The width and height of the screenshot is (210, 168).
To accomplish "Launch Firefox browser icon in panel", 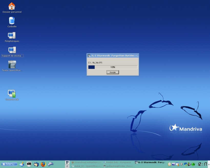I will pyautogui.click(x=43, y=164).
